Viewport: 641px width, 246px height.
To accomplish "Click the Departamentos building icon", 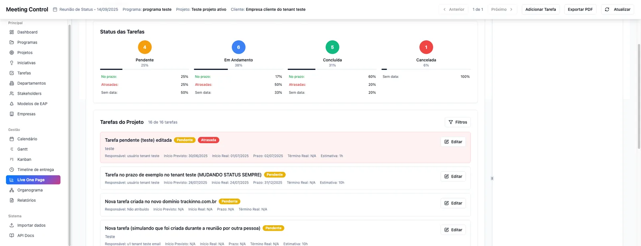I will 12,83.
